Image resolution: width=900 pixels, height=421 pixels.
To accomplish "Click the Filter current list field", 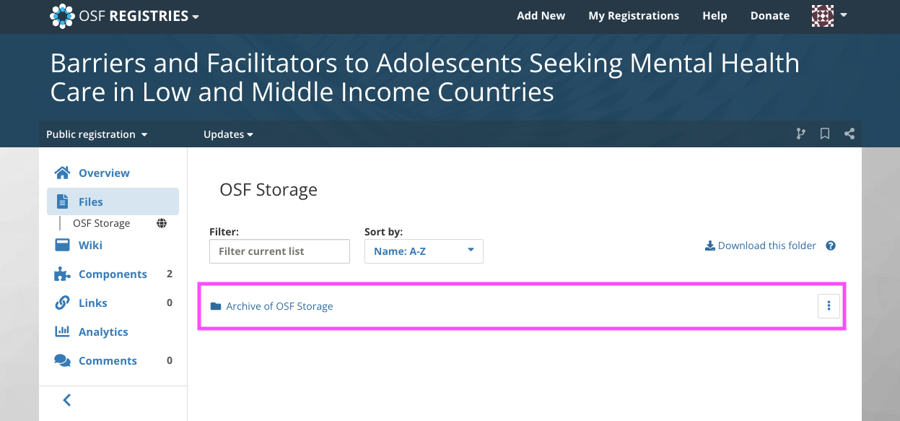I will click(279, 251).
